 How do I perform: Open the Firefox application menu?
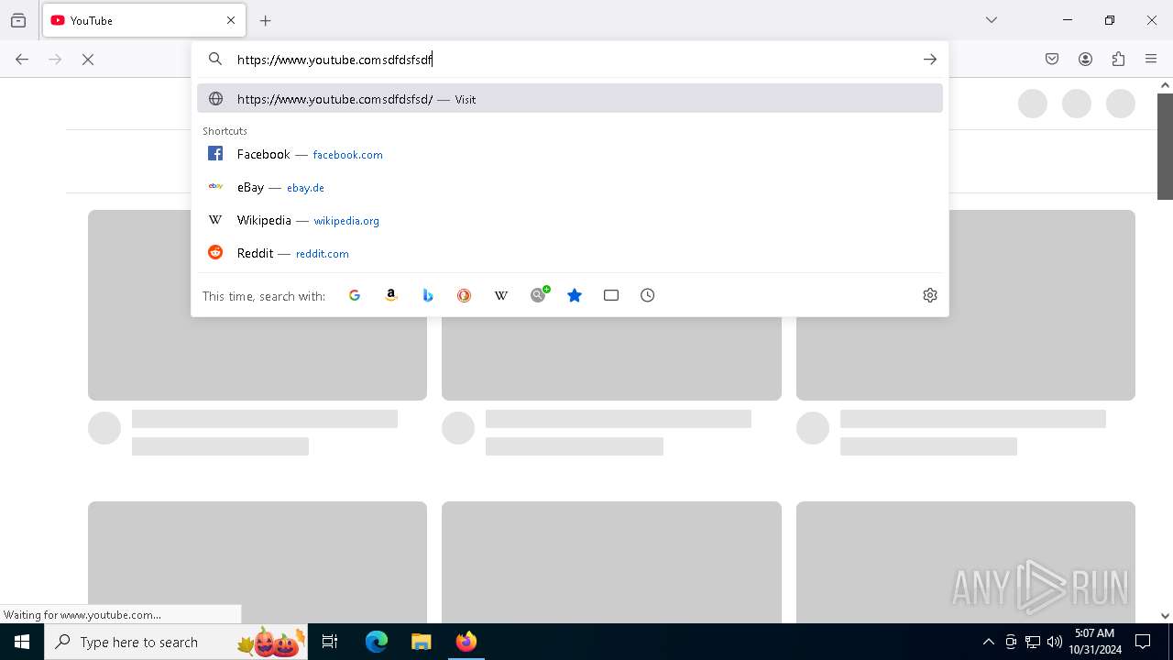(1151, 59)
